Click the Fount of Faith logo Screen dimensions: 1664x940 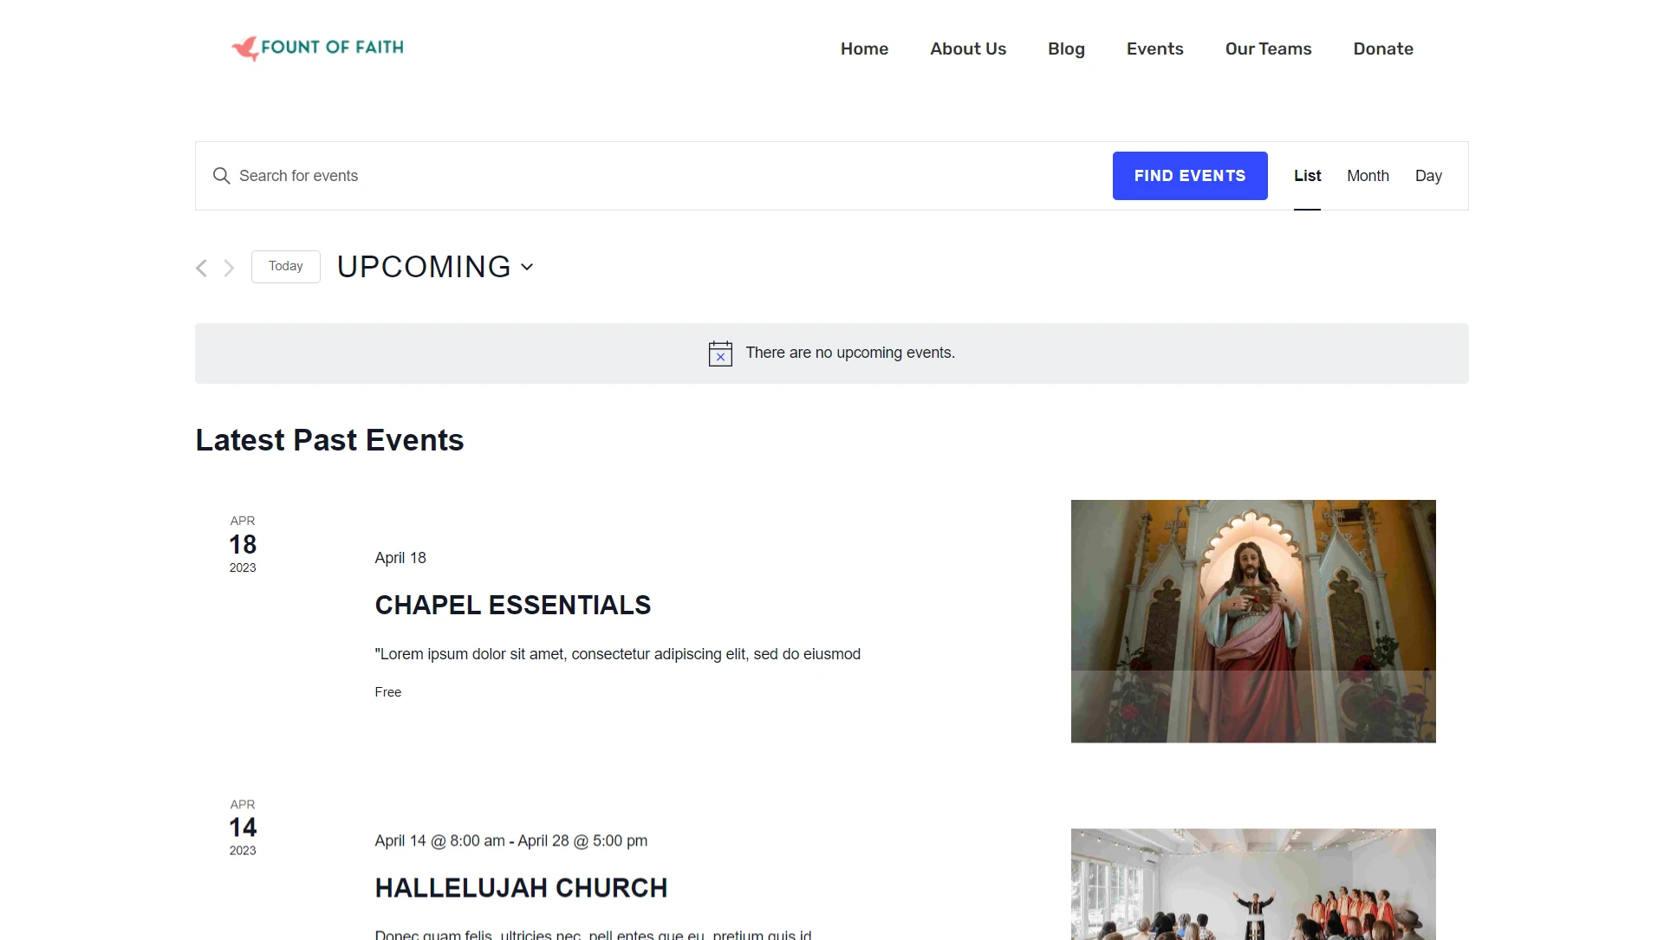(317, 49)
